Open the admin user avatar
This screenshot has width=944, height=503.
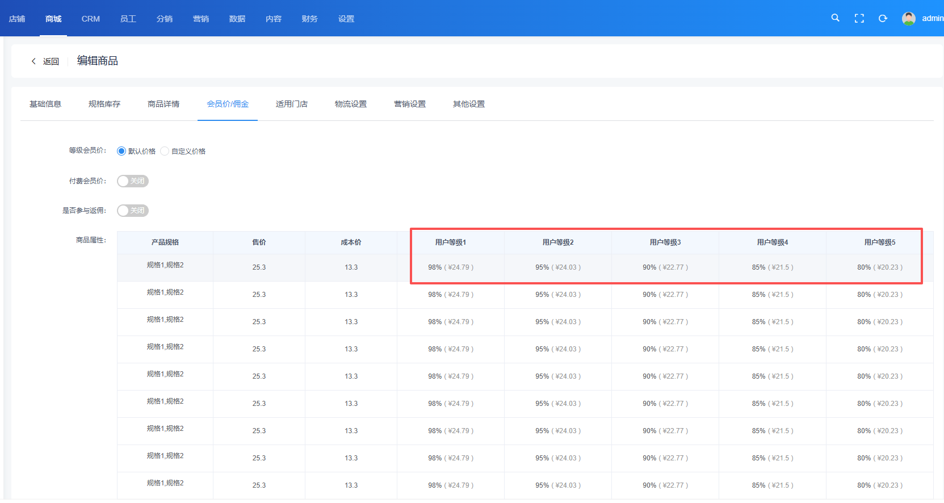click(x=908, y=19)
